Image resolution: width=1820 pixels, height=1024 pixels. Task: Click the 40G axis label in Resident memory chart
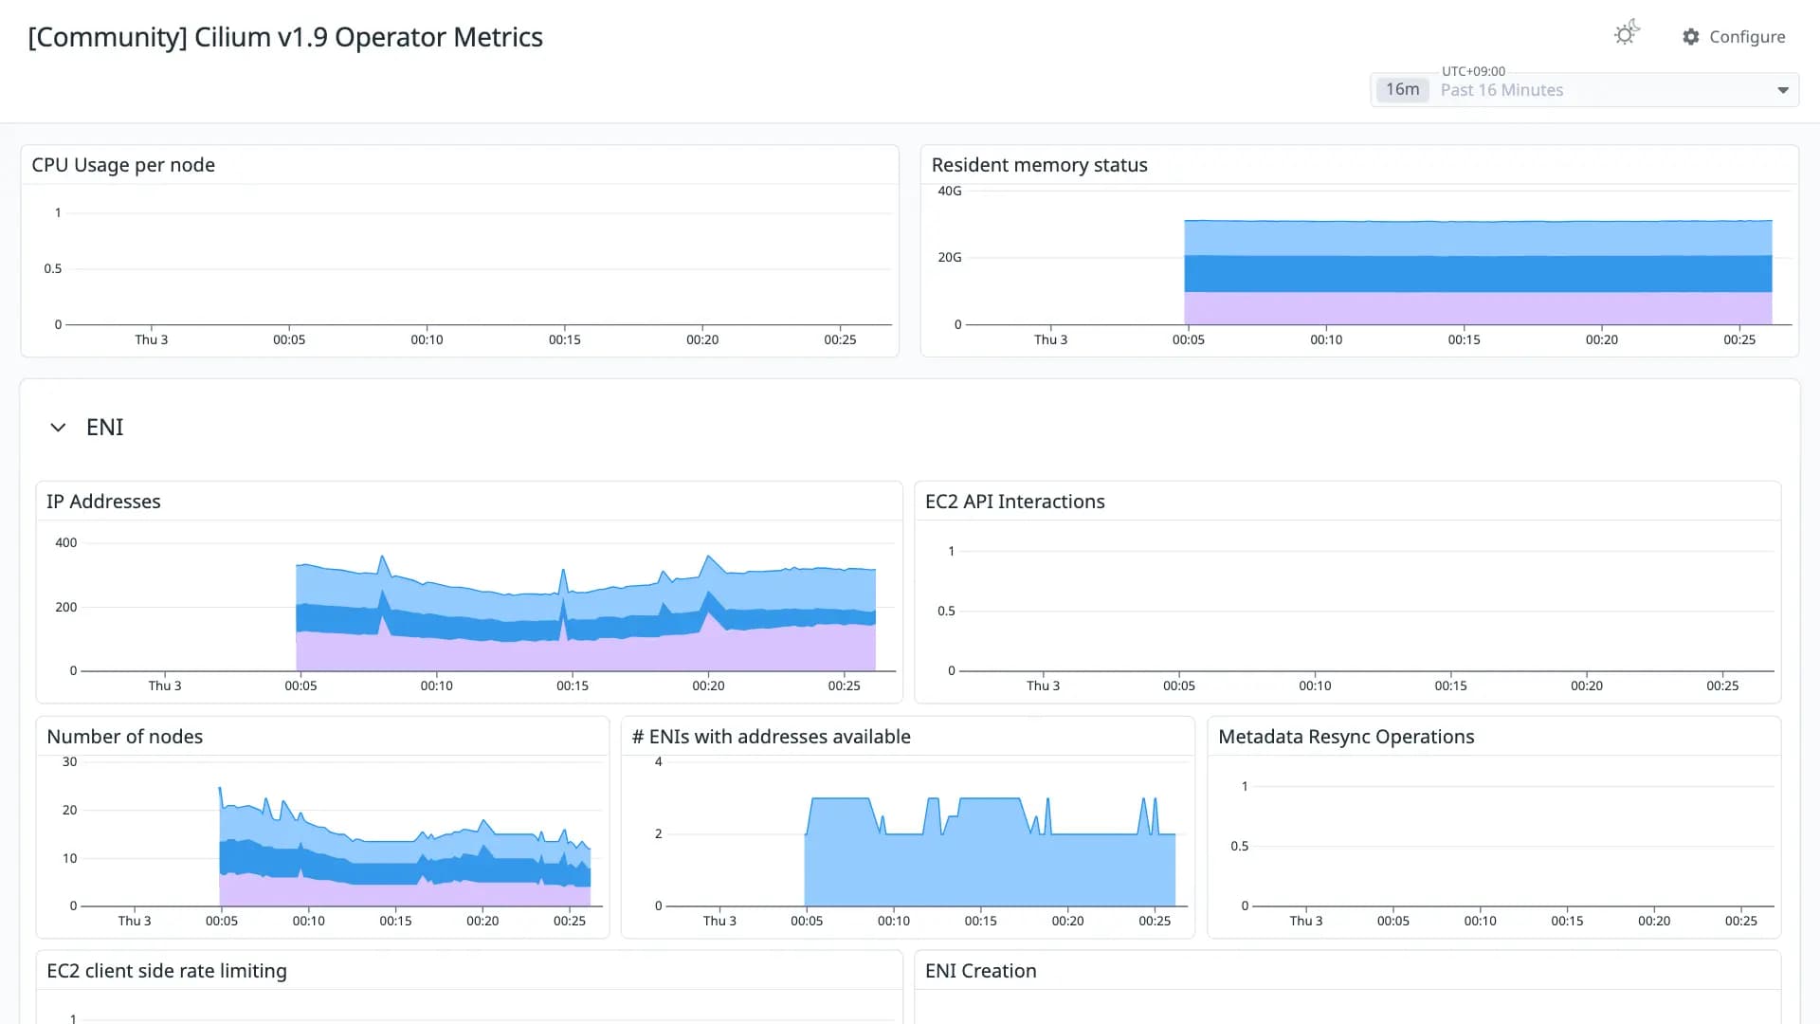click(x=949, y=191)
